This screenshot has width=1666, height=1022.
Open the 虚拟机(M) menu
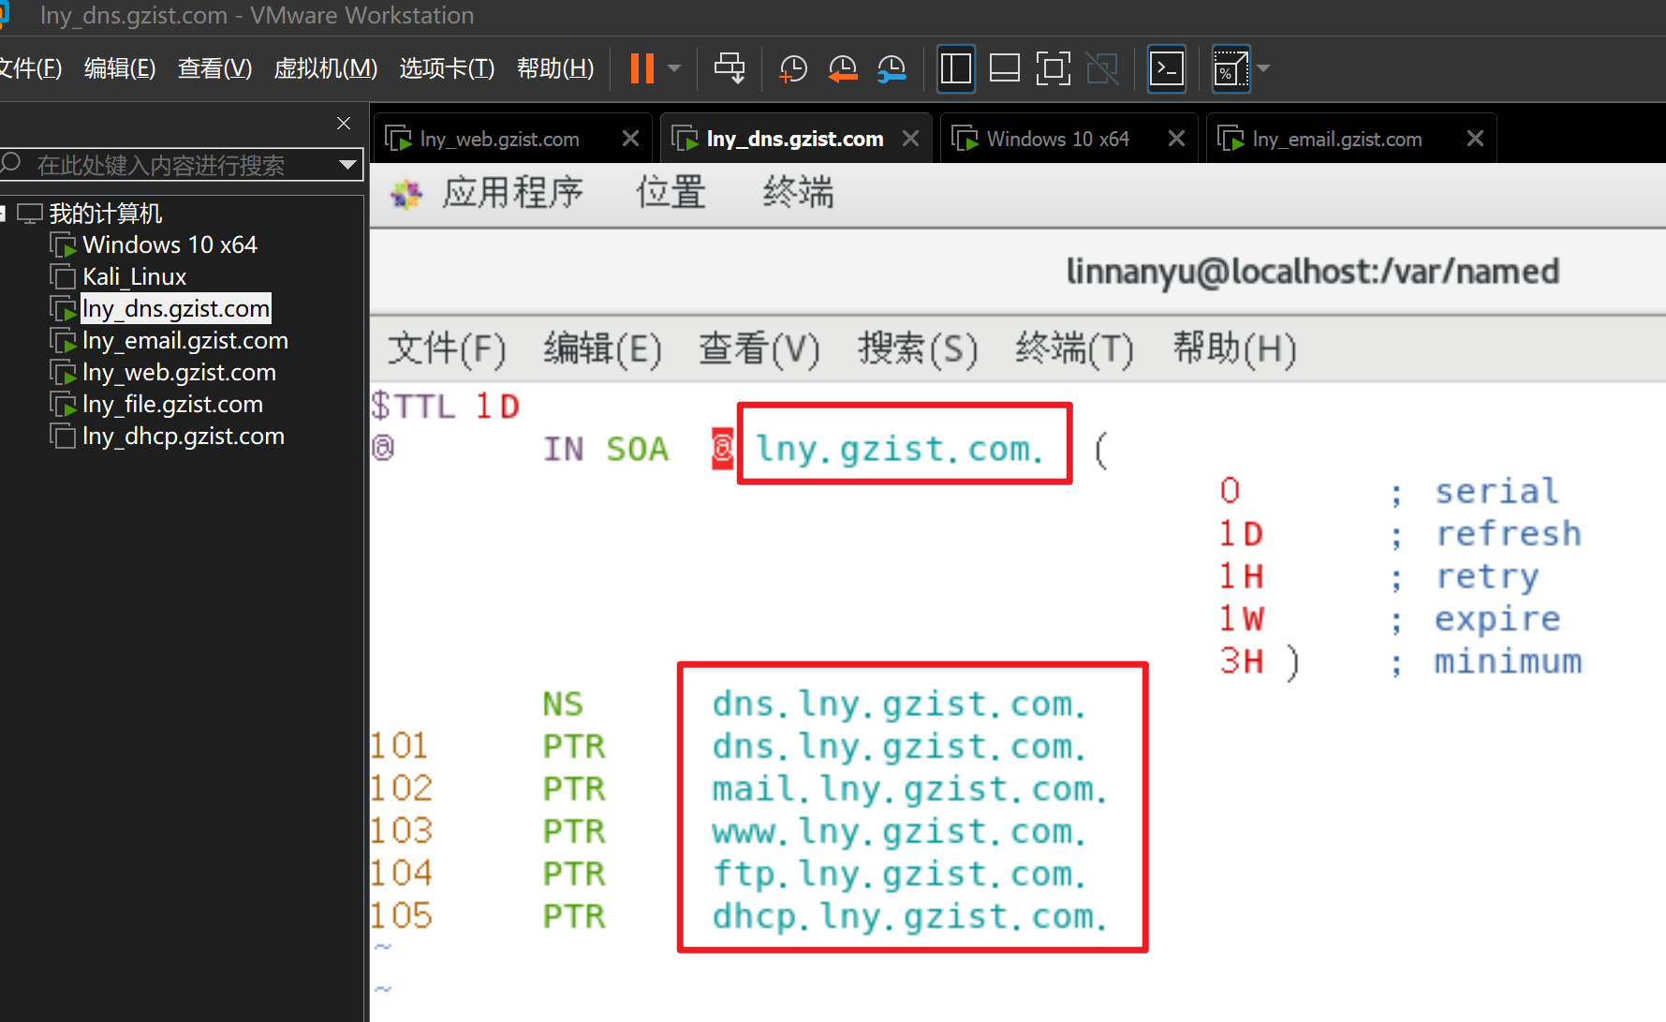tap(326, 68)
